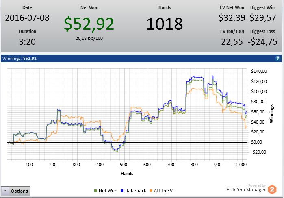Click the green $52,92 Net Won value

pos(89,24)
